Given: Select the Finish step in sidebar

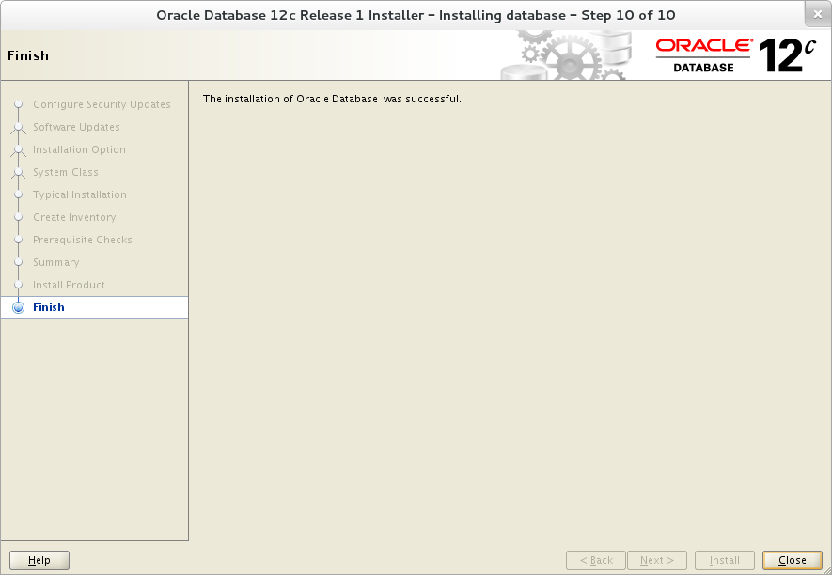Looking at the screenshot, I should coord(94,307).
